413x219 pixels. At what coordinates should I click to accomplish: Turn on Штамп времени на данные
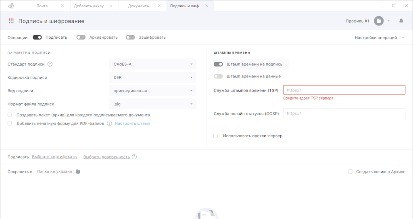coord(218,76)
